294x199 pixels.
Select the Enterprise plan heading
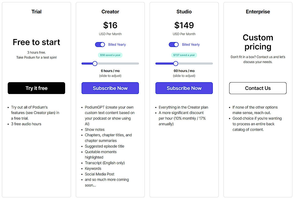(257, 12)
